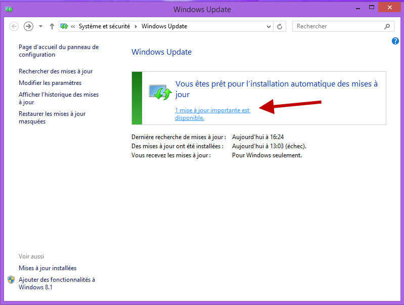
Task: Maximize the Windows Update window
Action: click(x=371, y=8)
